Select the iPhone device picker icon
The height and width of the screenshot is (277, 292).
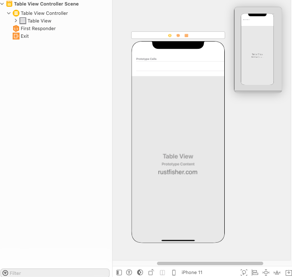(174, 272)
